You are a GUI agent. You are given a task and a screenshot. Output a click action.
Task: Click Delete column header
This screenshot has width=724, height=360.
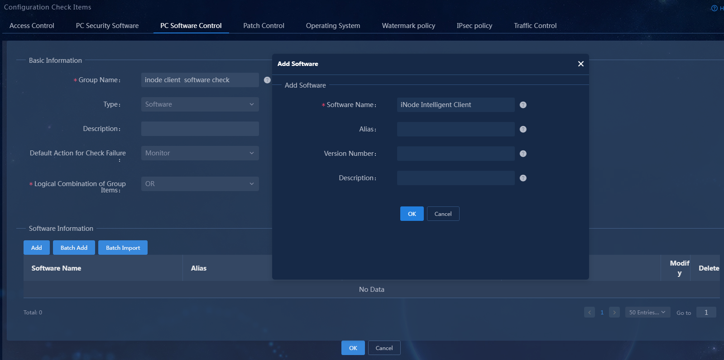709,268
